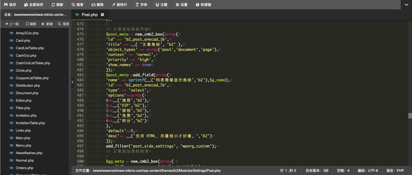412x175 pixels.
Task: Open Editor.php in the file list
Action: click(24, 101)
